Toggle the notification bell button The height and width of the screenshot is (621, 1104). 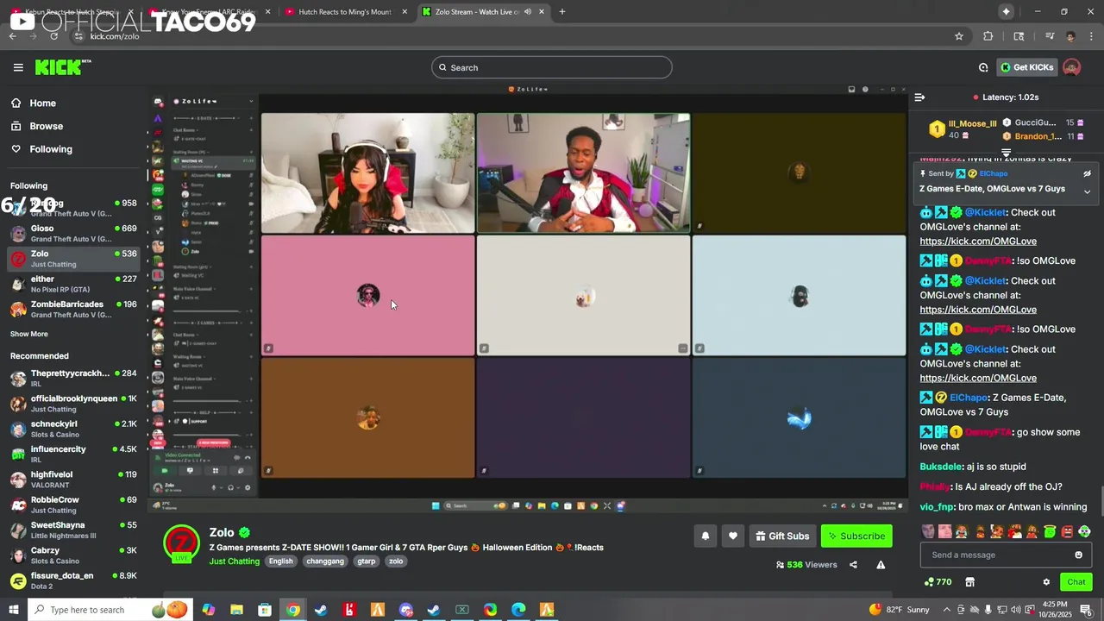(705, 536)
